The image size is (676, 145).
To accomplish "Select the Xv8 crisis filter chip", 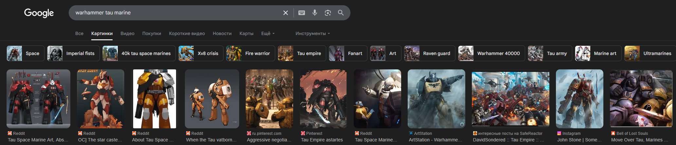I will (x=201, y=53).
